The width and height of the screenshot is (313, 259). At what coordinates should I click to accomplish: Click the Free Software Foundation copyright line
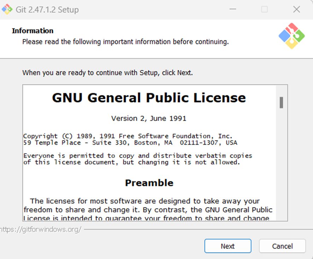[x=128, y=136]
